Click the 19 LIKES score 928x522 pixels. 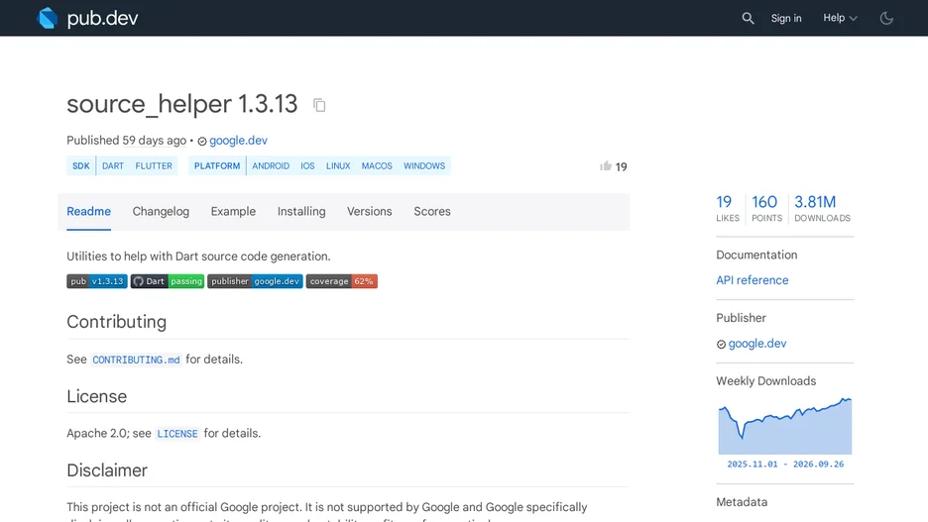click(x=728, y=209)
